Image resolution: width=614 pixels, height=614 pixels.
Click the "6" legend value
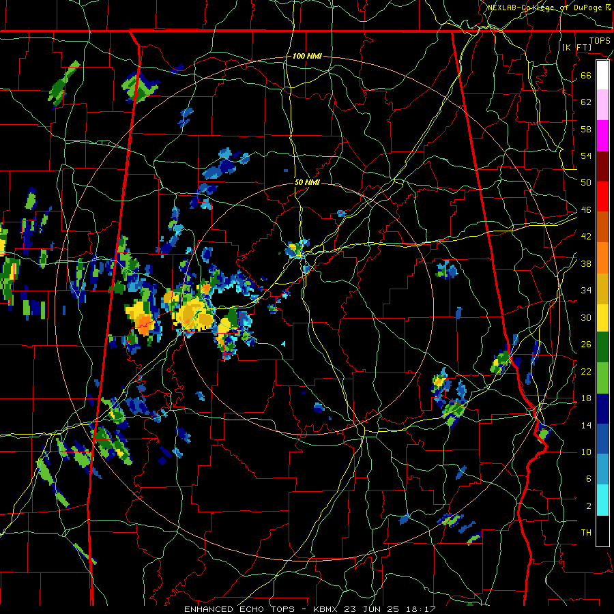[588, 479]
